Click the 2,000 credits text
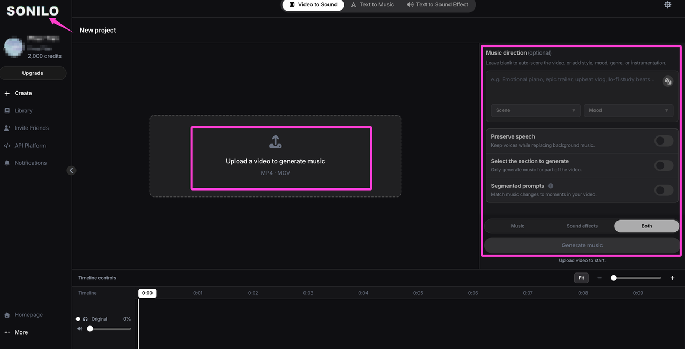Image resolution: width=685 pixels, height=349 pixels. [44, 56]
